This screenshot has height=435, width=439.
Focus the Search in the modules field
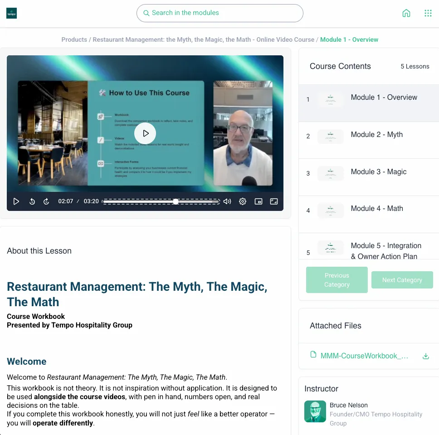[x=220, y=13]
